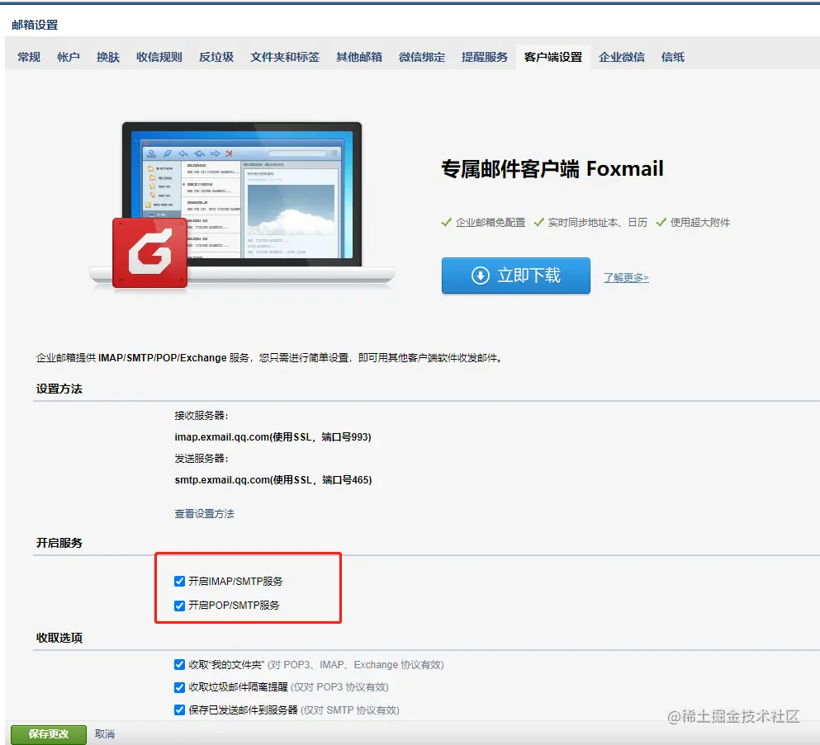Open the 换肤 tab
The width and height of the screenshot is (820, 745).
(x=108, y=57)
